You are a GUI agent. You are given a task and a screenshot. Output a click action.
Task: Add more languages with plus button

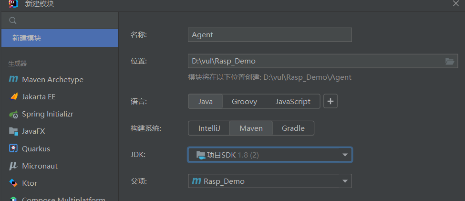point(331,101)
